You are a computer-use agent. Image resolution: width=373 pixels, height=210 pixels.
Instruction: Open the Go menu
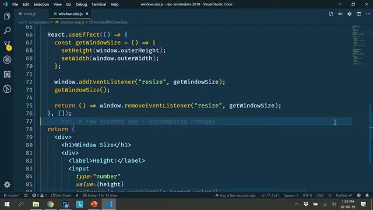tap(69, 4)
